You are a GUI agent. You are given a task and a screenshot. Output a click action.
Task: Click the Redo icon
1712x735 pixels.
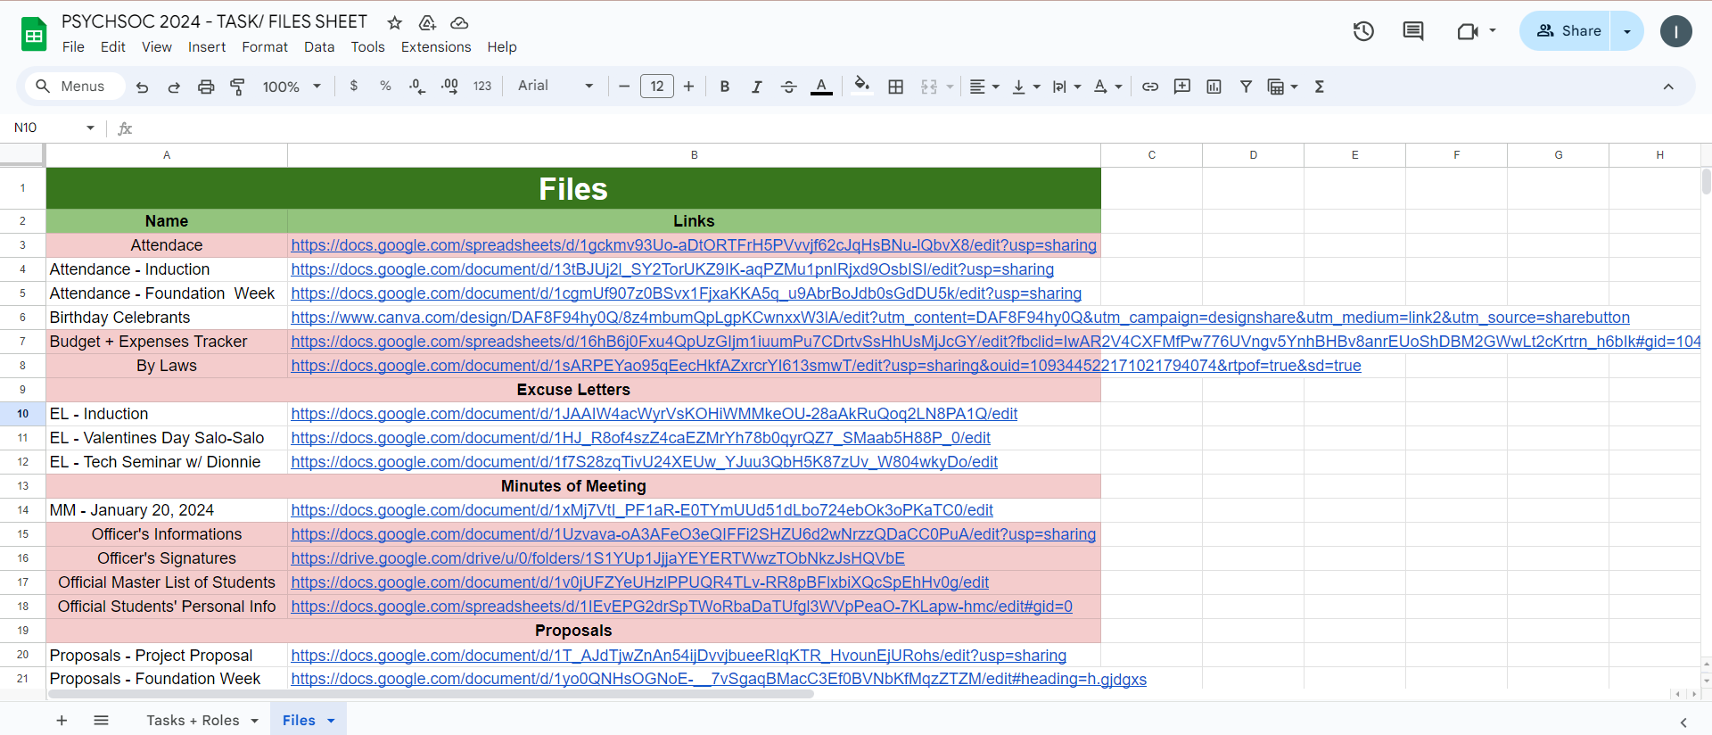174,87
